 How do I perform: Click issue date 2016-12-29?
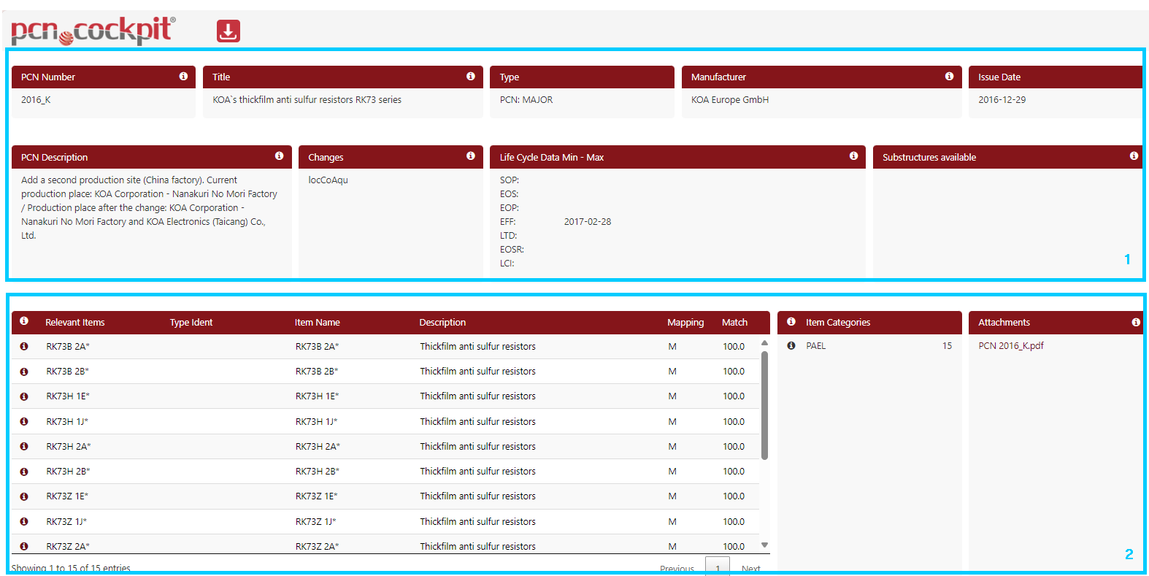(1002, 99)
